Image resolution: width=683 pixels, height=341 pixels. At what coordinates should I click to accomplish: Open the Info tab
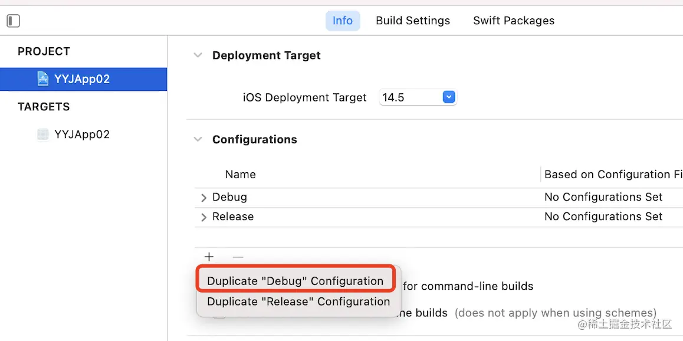343,21
